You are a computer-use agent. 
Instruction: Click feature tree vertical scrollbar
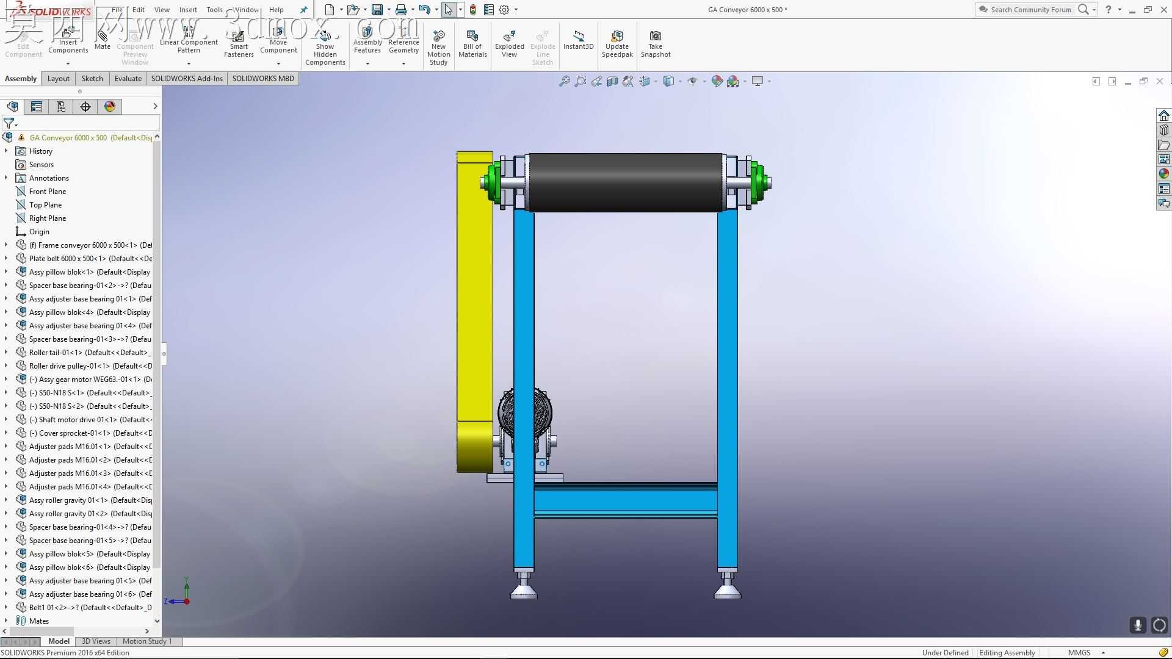(157, 354)
